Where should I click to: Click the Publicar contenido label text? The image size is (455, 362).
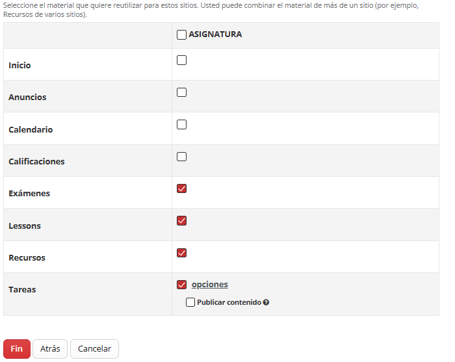tap(229, 302)
